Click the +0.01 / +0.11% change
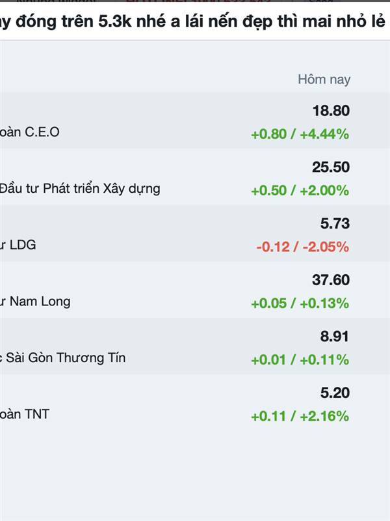 [x=300, y=360]
